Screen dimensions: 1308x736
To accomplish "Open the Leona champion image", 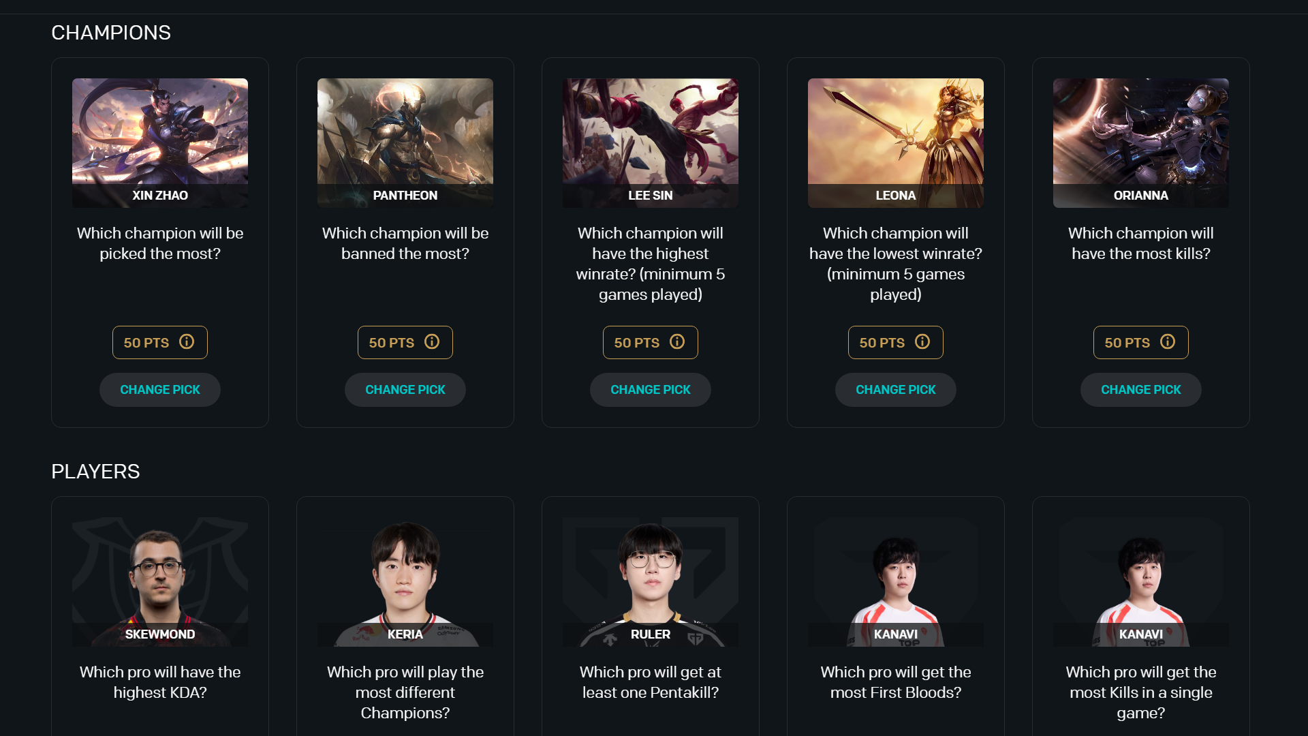I will tap(896, 143).
